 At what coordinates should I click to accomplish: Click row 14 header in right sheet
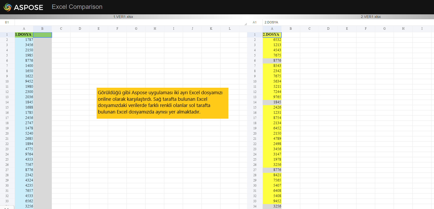tap(255, 102)
